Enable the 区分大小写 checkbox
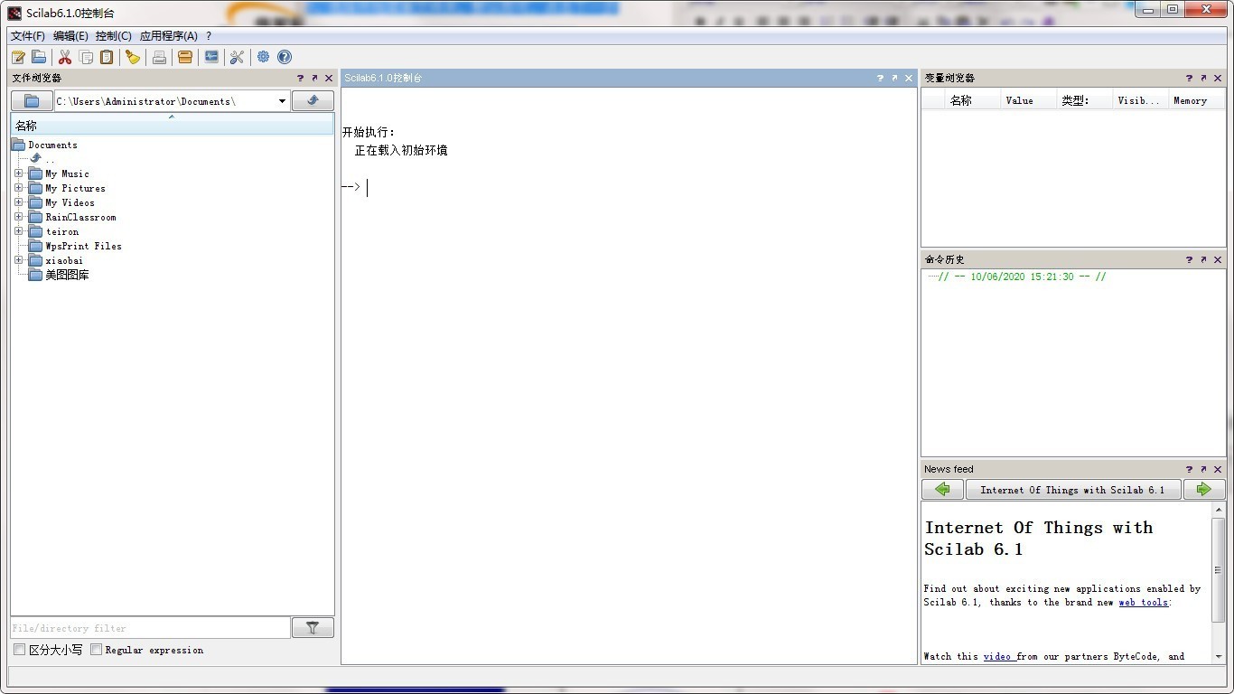Screen dimensions: 1234x694 (19, 650)
